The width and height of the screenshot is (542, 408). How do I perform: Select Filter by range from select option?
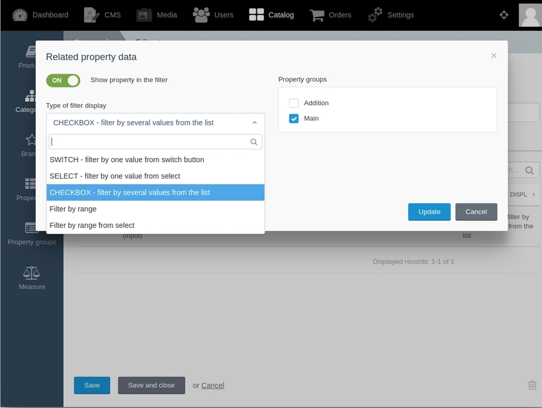click(155, 225)
